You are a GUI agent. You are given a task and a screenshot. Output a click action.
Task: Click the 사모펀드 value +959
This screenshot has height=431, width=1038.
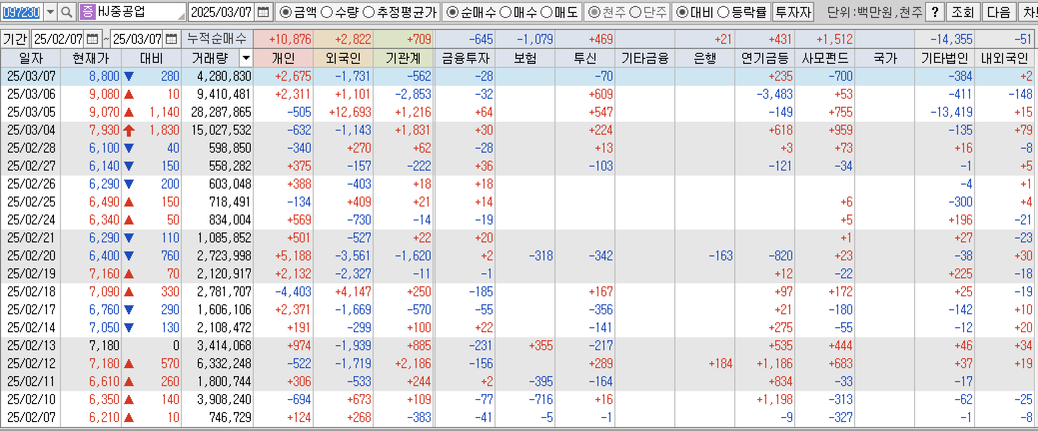click(x=840, y=130)
